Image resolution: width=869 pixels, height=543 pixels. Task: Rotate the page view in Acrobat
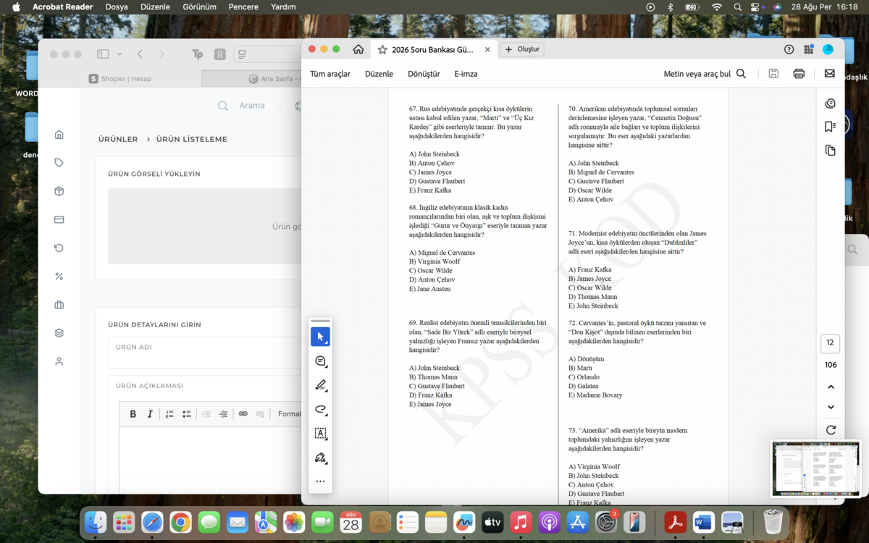831,429
